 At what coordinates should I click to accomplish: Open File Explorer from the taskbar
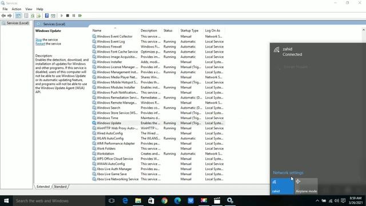[138, 201]
